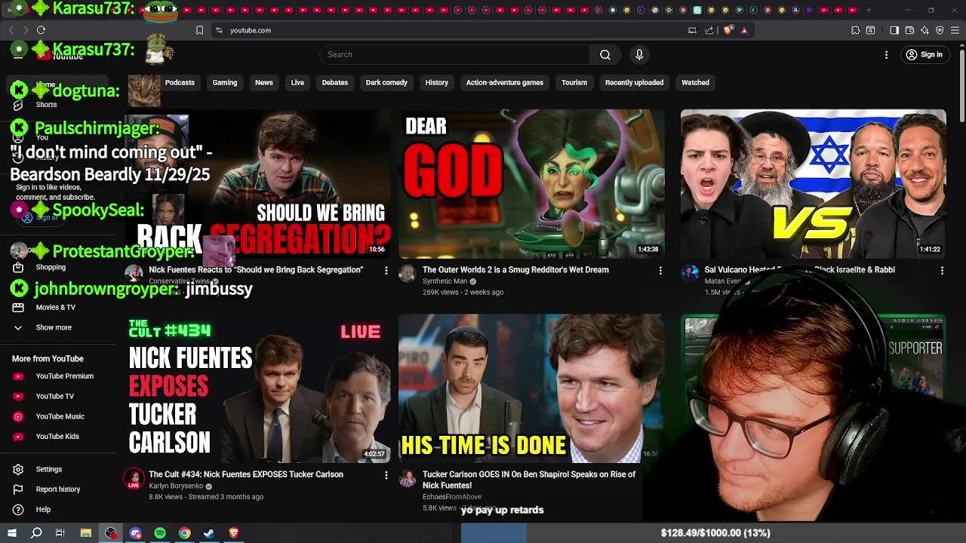Bookmark this page using the bookmark icon
Screen dimensions: 966x543
tap(199, 30)
